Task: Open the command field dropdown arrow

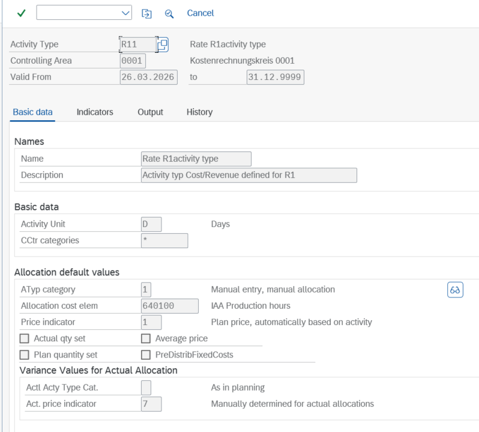Action: [x=125, y=13]
